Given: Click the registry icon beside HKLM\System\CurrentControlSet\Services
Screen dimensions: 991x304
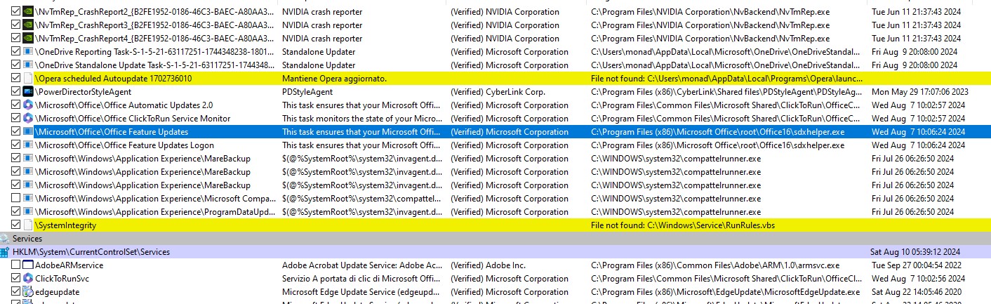Looking at the screenshot, I should click(5, 252).
